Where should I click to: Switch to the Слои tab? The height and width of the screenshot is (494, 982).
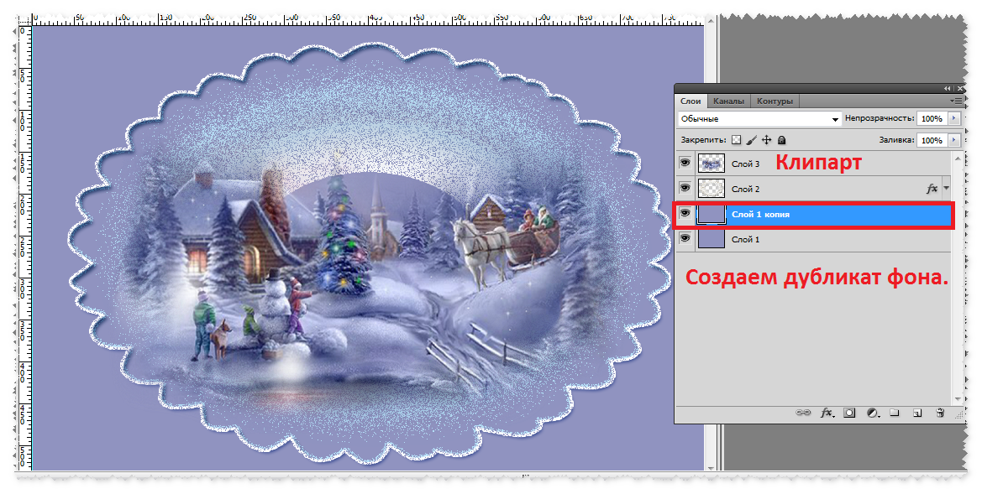click(x=691, y=101)
